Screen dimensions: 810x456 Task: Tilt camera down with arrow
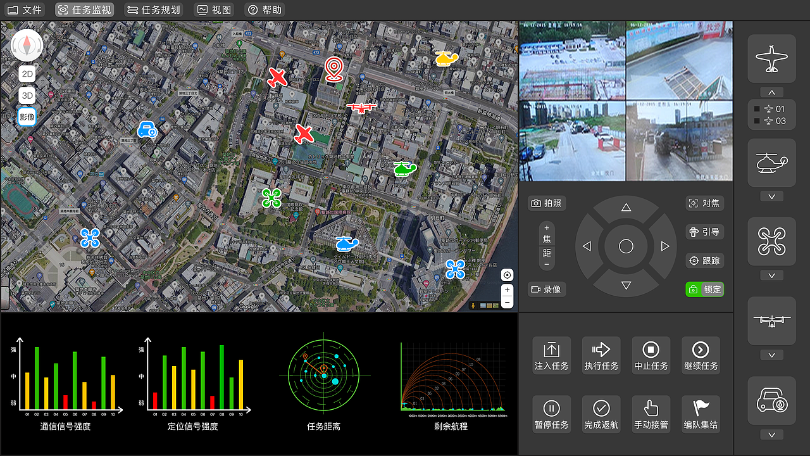coord(626,286)
